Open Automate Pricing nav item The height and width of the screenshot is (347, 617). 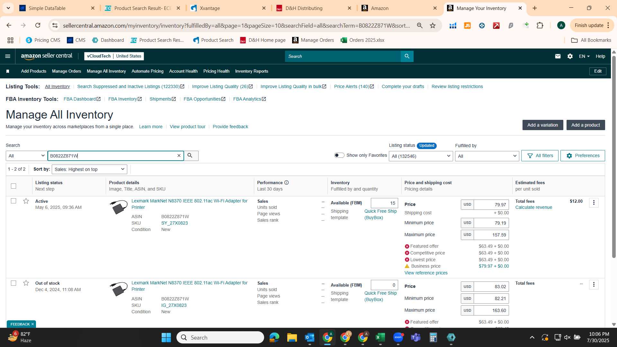click(148, 71)
